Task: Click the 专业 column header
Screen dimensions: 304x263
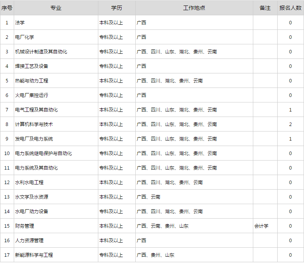Action: pos(55,8)
